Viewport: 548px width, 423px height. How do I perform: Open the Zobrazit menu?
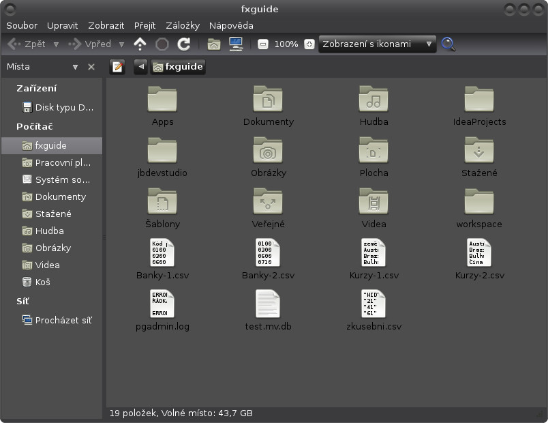(x=106, y=25)
